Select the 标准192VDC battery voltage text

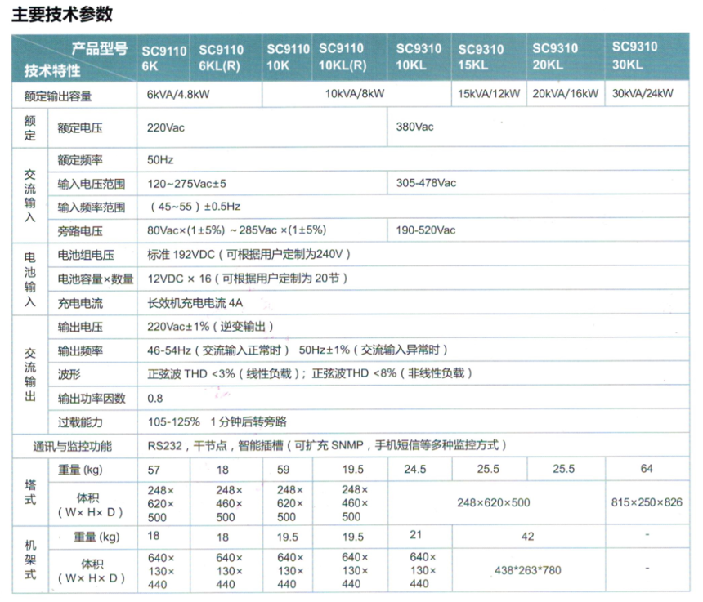249,254
